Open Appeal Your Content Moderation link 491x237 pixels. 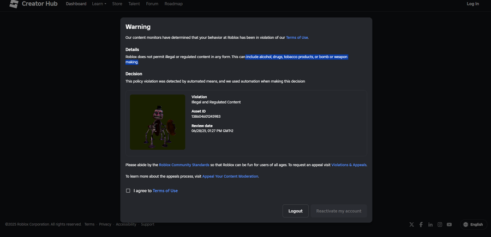coord(230,177)
